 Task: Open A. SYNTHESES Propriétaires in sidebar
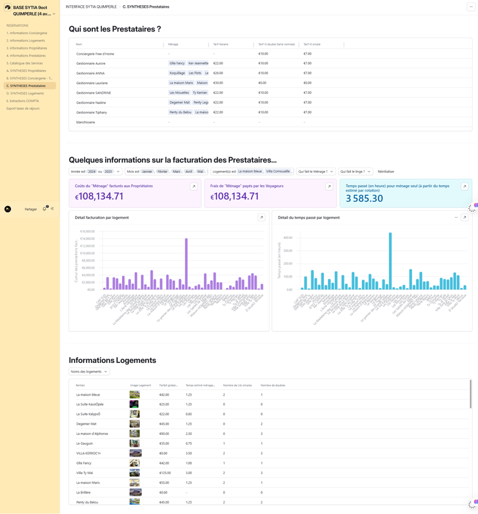26,71
